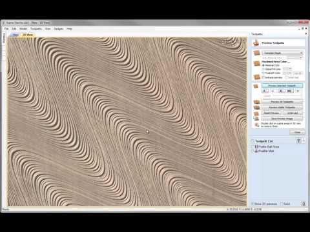
Task: Click the icon left of Preview All Toolpaths
Action: [x=256, y=102]
